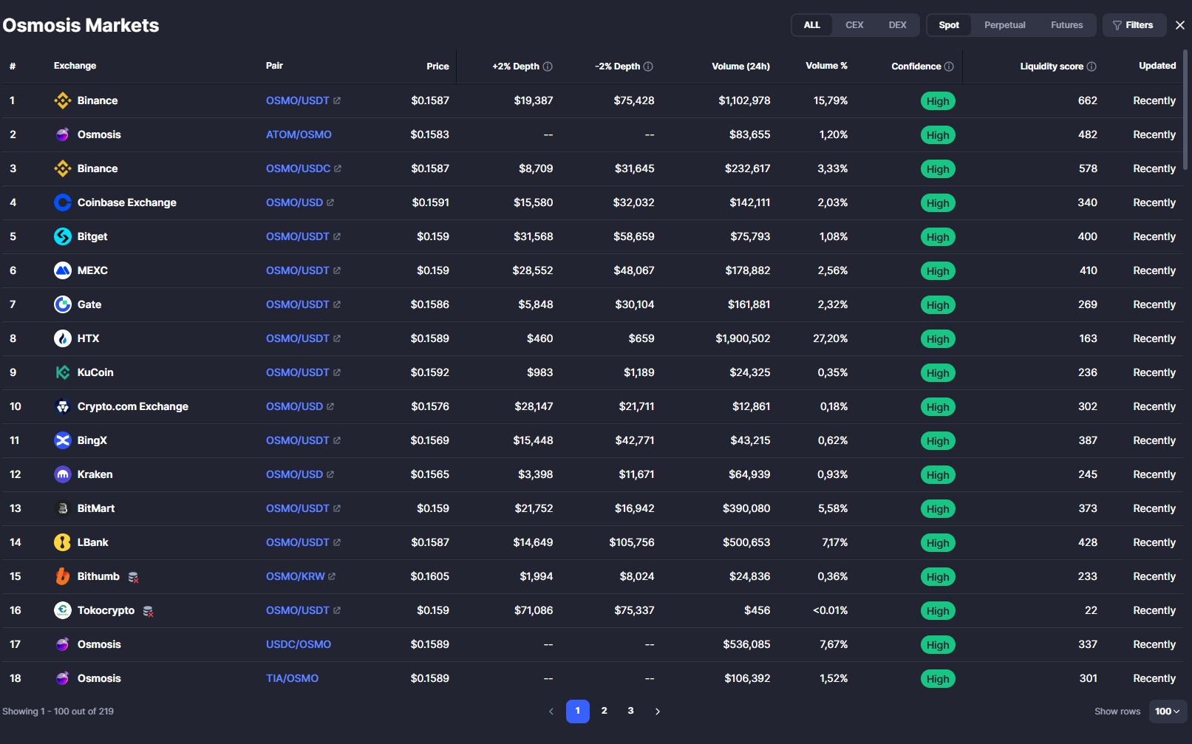This screenshot has height=744, width=1192.
Task: Click the vertical scrollbar of the table
Action: (x=1185, y=111)
